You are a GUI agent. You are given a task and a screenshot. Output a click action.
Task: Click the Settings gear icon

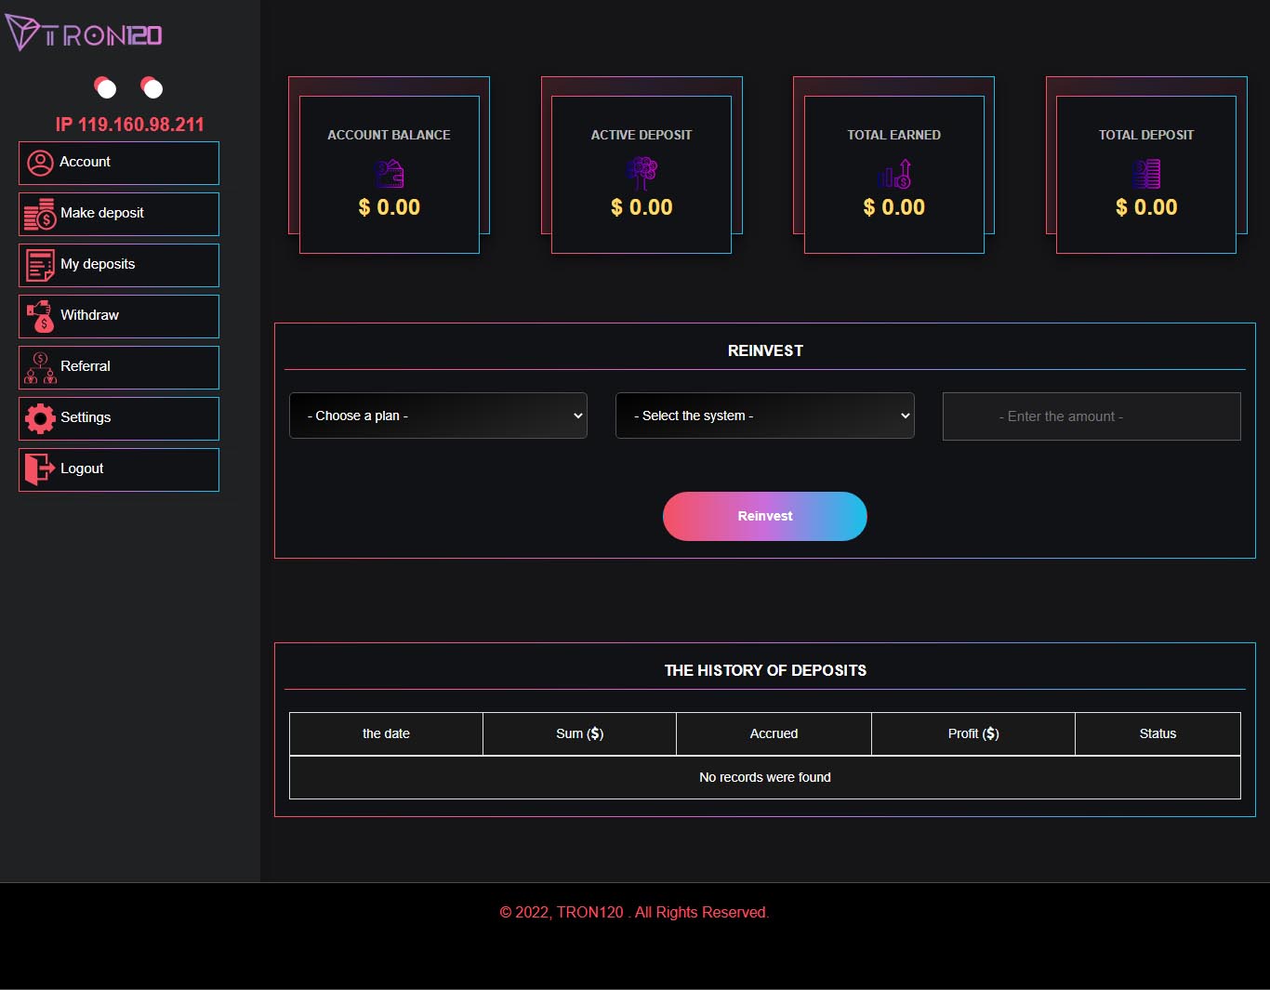tap(40, 418)
